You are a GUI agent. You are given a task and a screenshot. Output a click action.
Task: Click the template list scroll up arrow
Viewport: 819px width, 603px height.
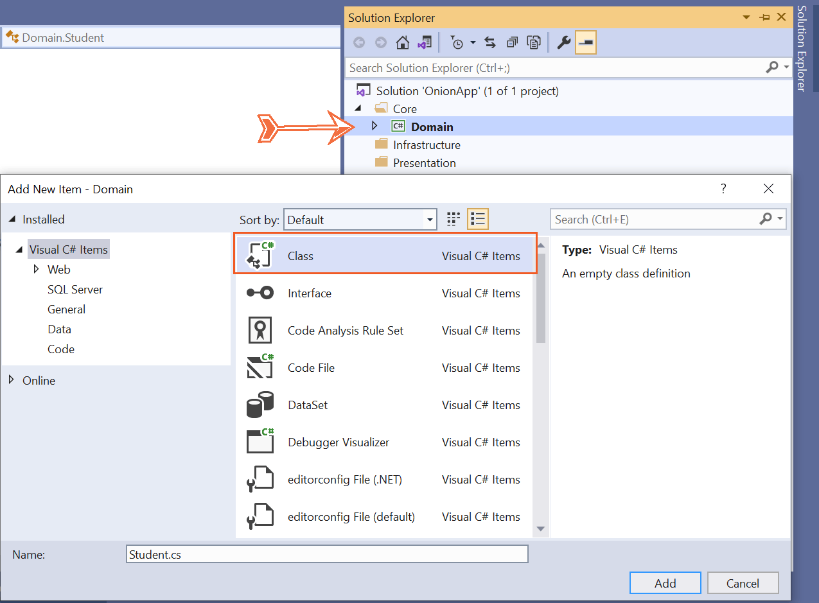coord(541,245)
